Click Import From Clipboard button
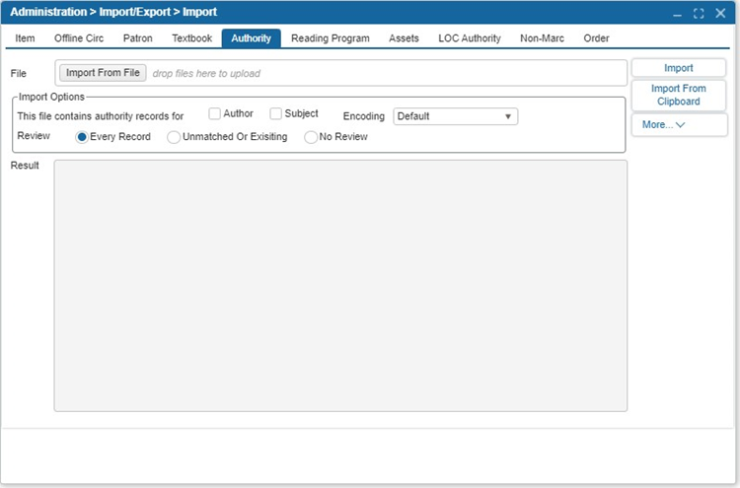 tap(678, 95)
